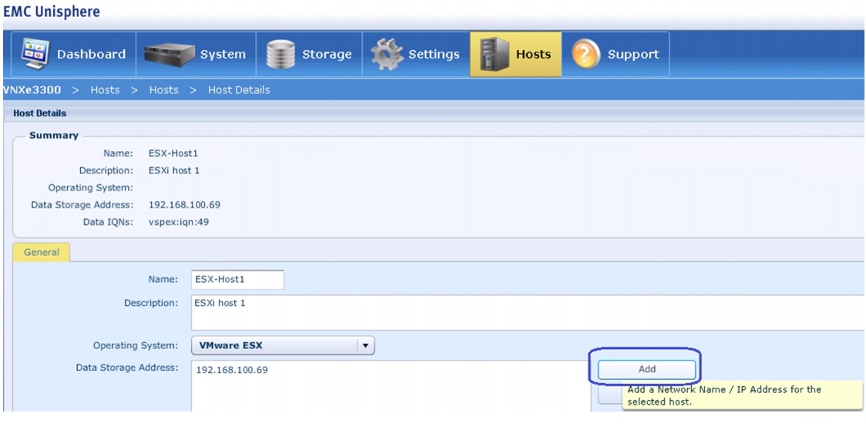Open the Settings tab label

(x=434, y=54)
